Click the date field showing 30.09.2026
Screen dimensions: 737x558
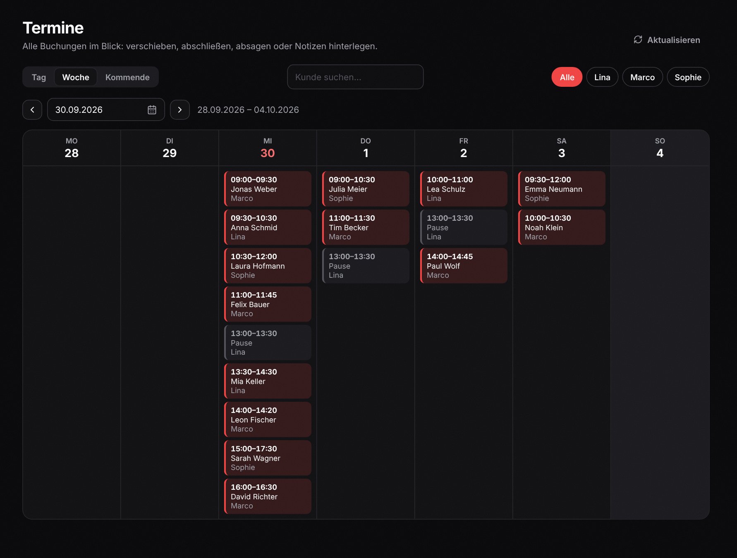click(106, 110)
